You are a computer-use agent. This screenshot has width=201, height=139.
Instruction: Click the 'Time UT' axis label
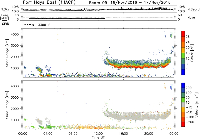98,137
